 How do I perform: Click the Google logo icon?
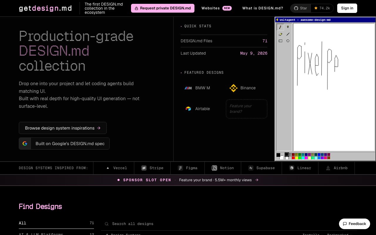tap(25, 144)
